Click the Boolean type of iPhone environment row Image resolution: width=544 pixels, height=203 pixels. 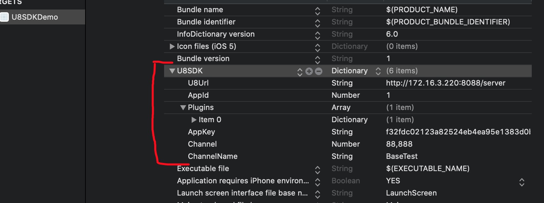[346, 181]
